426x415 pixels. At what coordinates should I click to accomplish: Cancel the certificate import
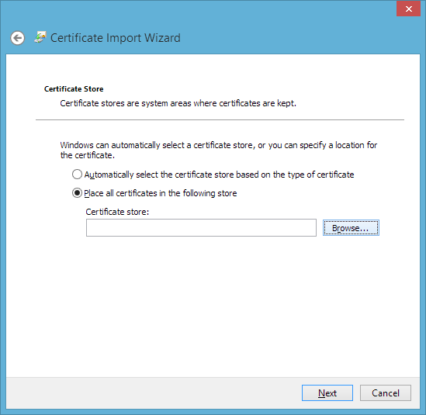(385, 393)
